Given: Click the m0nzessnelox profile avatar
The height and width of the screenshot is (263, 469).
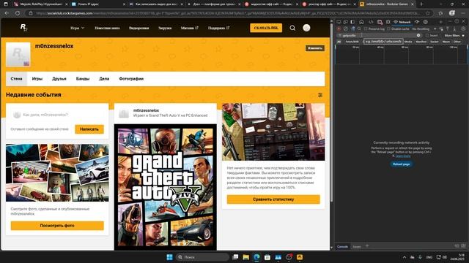Looking at the screenshot, I should [18, 54].
